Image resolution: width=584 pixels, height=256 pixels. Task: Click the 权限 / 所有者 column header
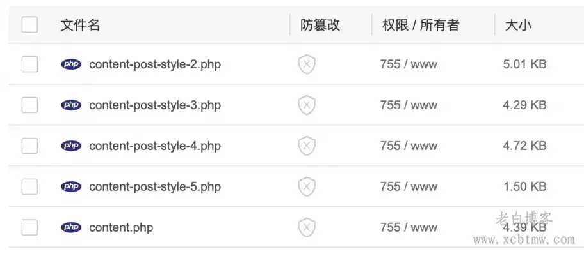[x=421, y=26]
